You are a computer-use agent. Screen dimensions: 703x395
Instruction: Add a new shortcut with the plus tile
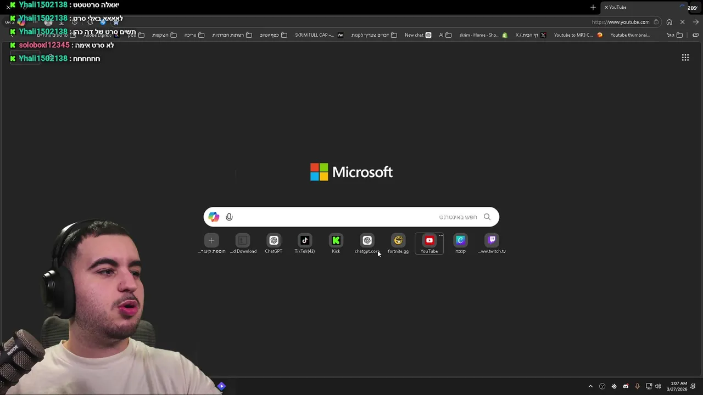click(x=211, y=244)
